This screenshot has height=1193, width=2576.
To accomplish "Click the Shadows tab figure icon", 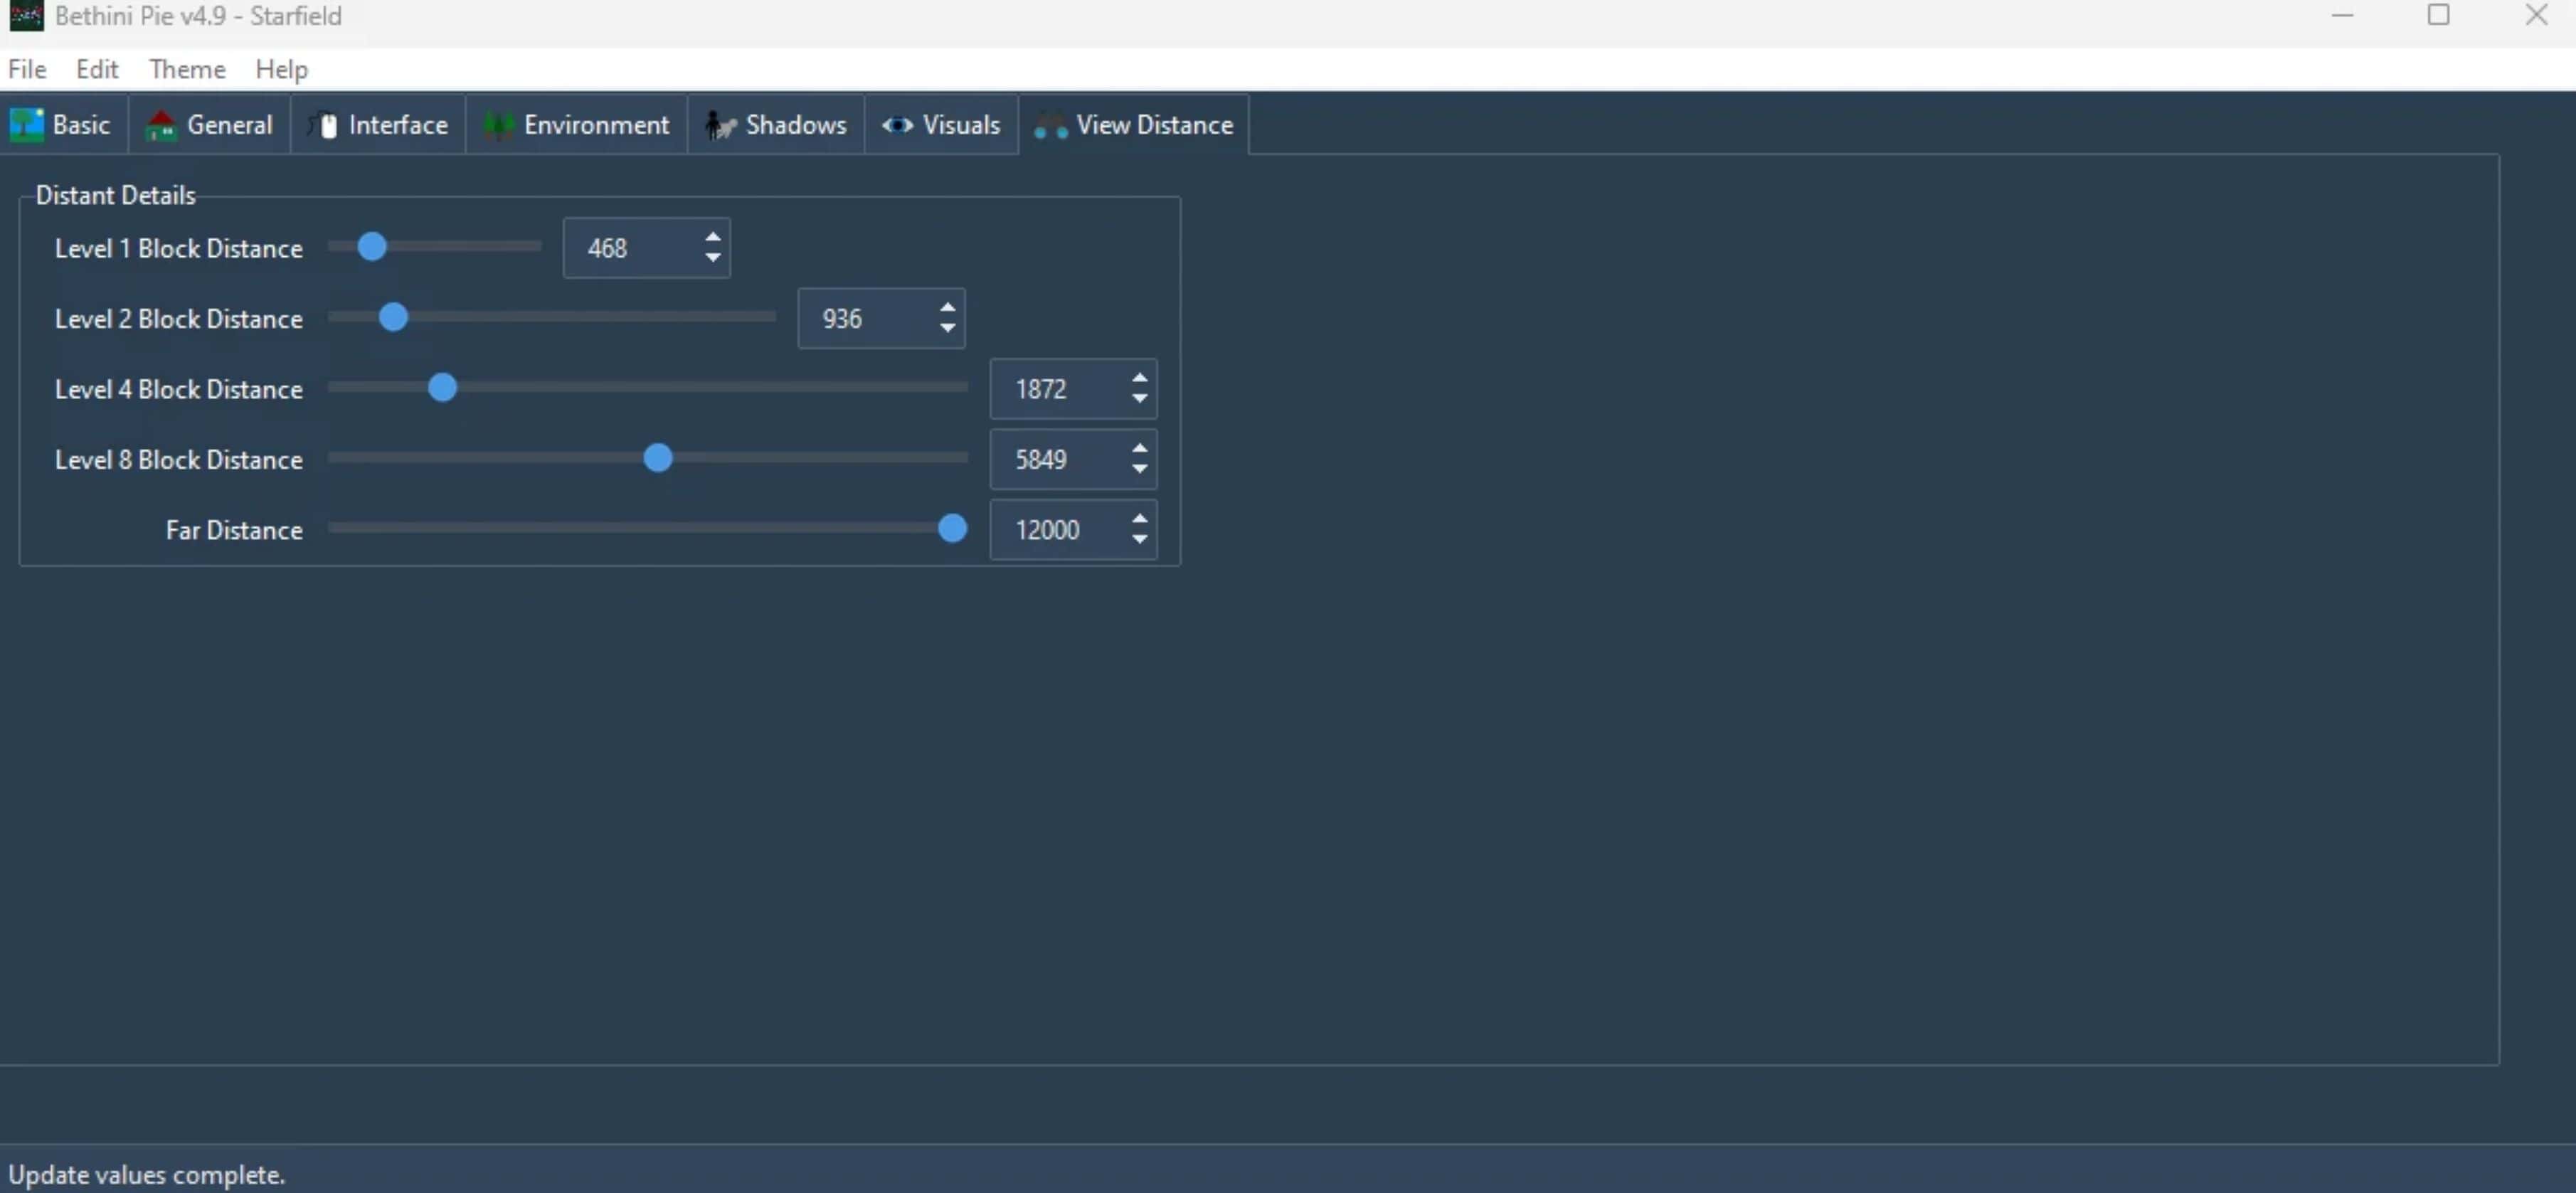I will [x=719, y=125].
